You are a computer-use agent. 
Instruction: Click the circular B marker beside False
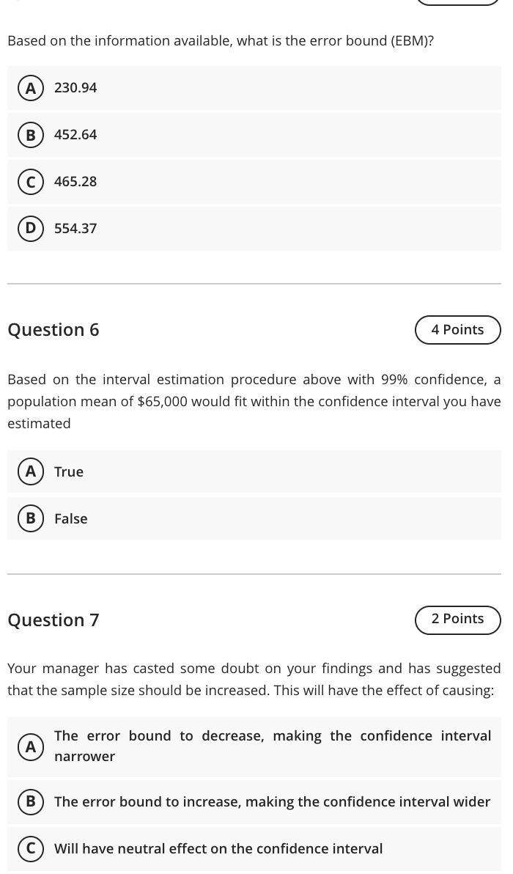[30, 518]
